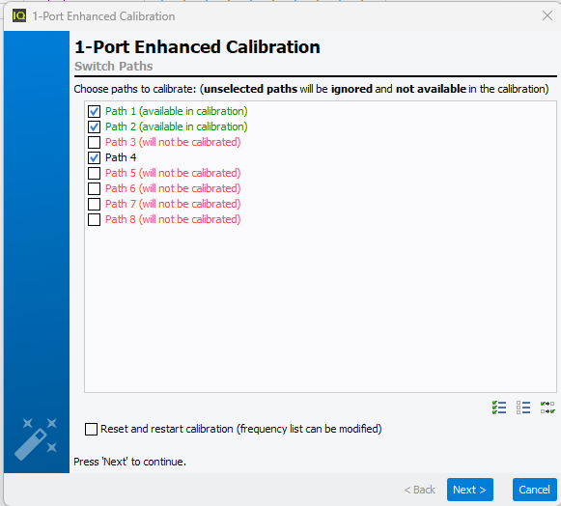Screen dimensions: 561x506
Task: Select Path 7 for calibration
Action: tap(94, 205)
